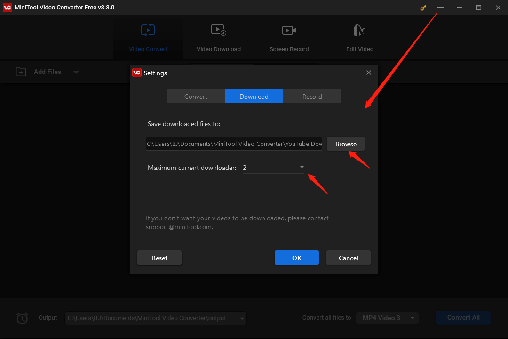Image resolution: width=508 pixels, height=339 pixels.
Task: Click the download save path field
Action: coord(234,144)
